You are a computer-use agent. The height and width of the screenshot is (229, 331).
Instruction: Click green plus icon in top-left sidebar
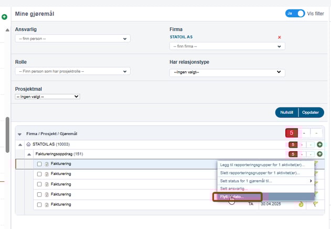click(x=4, y=17)
